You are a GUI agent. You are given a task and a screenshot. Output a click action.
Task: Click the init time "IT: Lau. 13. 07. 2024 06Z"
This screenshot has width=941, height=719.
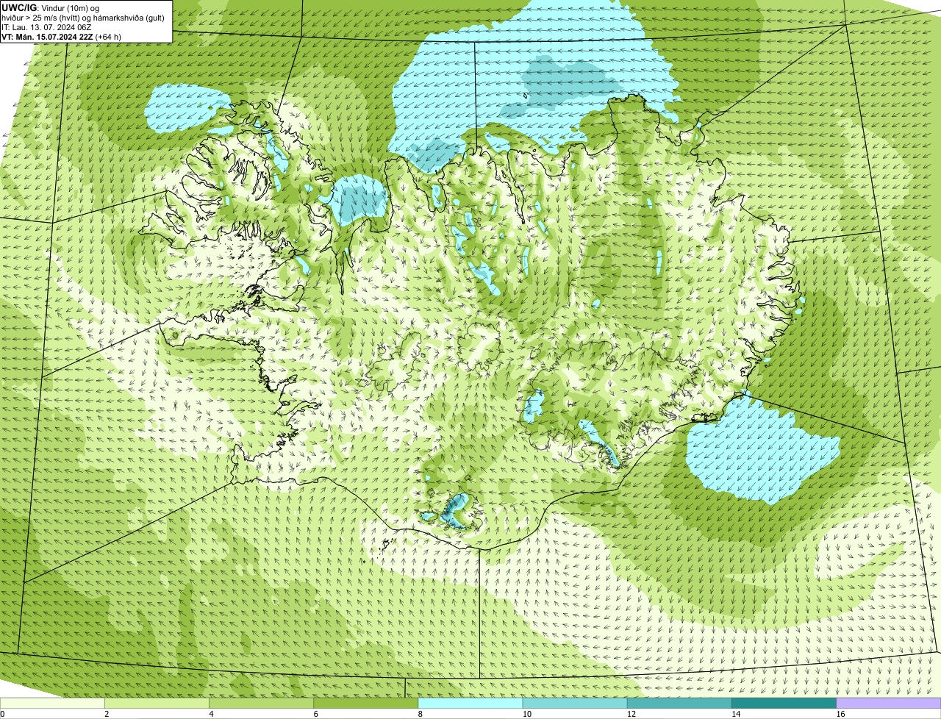point(46,26)
